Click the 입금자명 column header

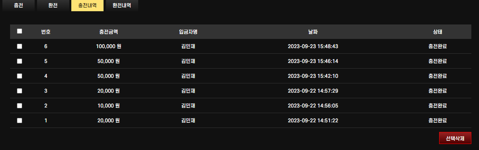(x=188, y=32)
